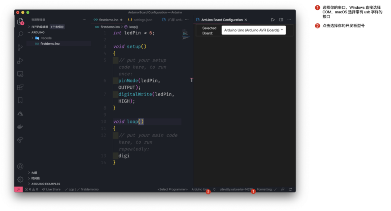Open the Accounts menu in the activity bar

pos(20,166)
